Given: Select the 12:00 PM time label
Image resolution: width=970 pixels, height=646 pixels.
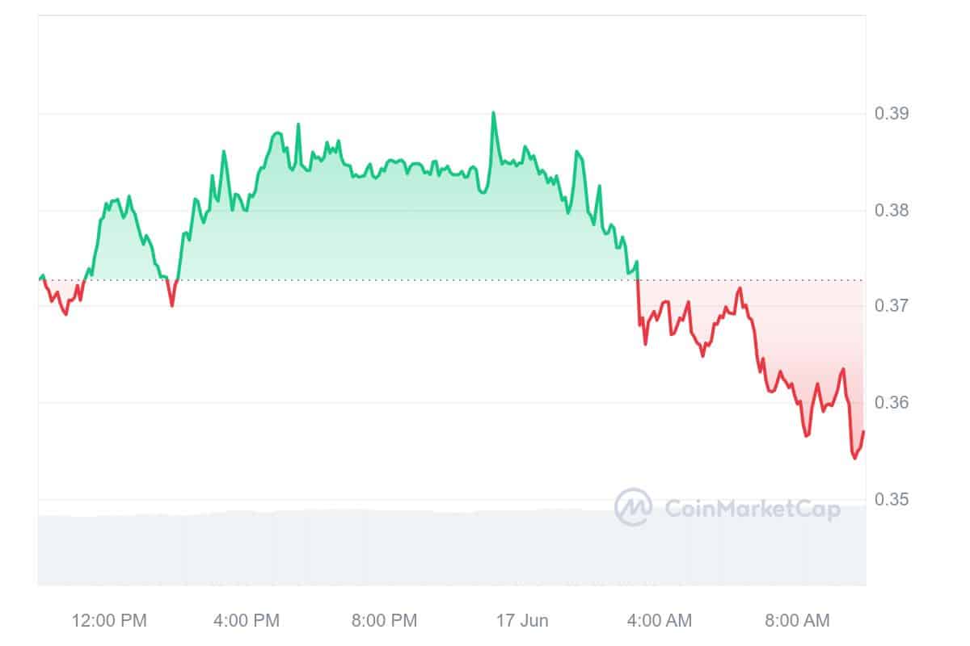Looking at the screenshot, I should click(x=109, y=621).
